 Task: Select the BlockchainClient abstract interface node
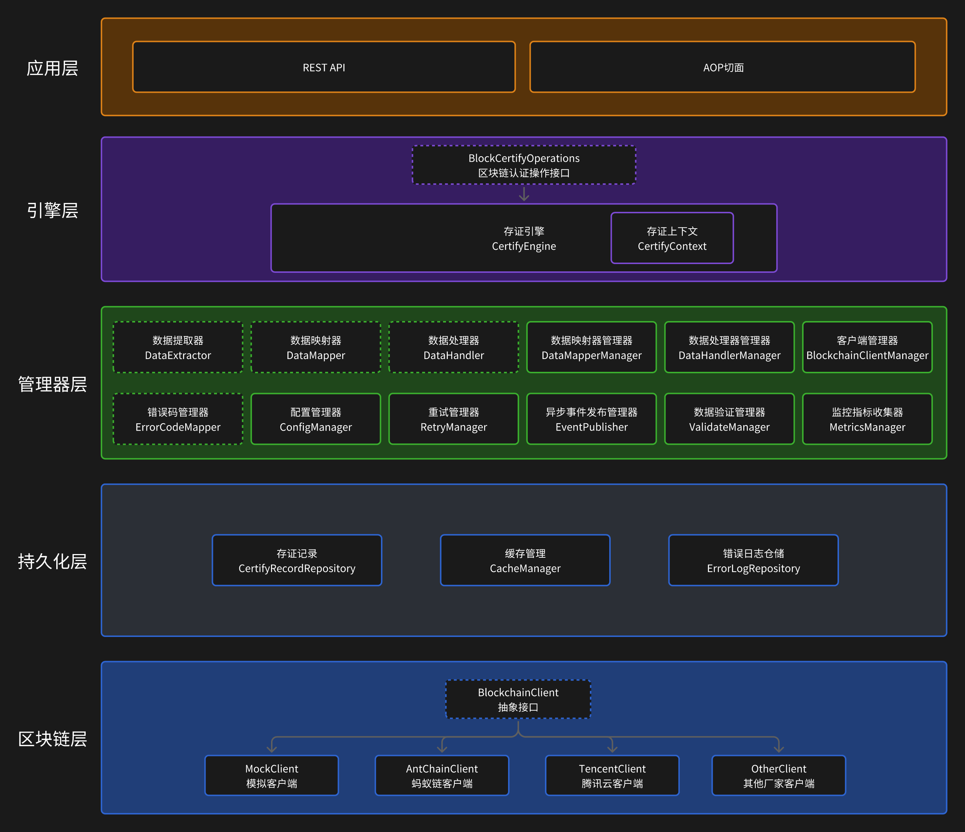(x=518, y=699)
